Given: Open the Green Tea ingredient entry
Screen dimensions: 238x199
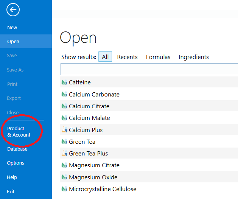Looking at the screenshot, I should (82, 142).
